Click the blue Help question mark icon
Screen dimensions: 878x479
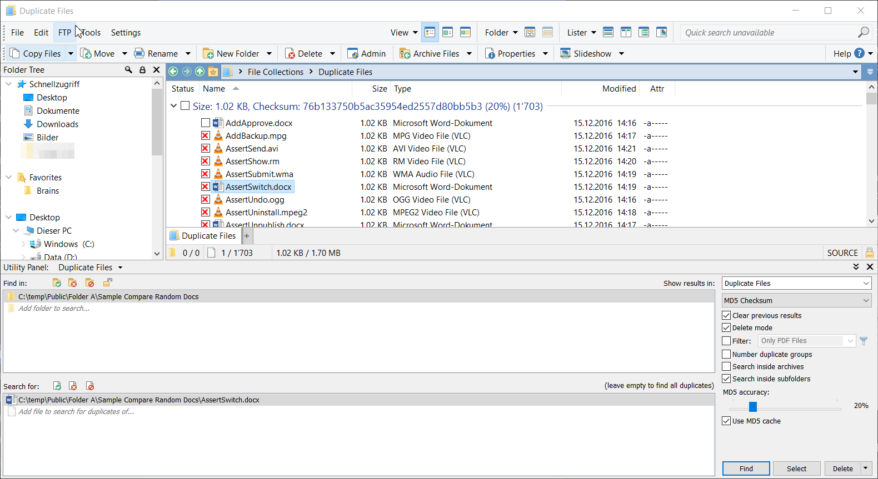tap(859, 53)
